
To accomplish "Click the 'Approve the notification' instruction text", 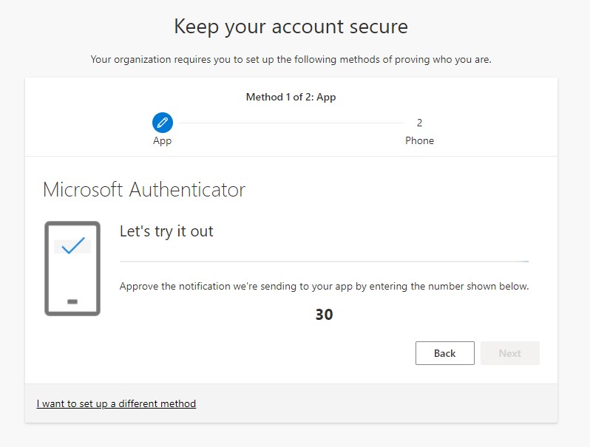I will (x=324, y=287).
